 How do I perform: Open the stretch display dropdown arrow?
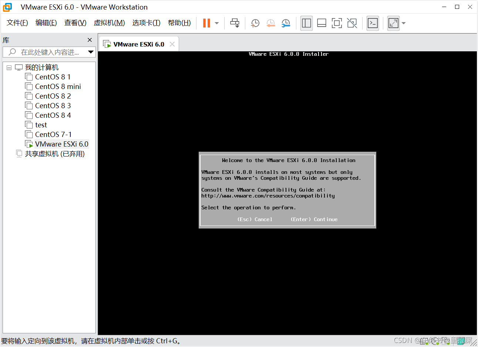point(404,23)
